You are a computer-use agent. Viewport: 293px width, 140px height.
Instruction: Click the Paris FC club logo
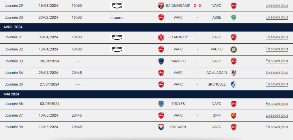(161, 61)
